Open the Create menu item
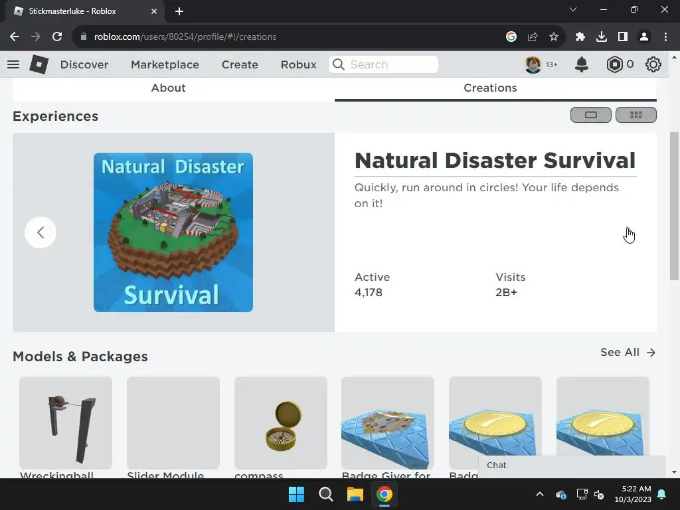680x510 pixels. click(240, 64)
